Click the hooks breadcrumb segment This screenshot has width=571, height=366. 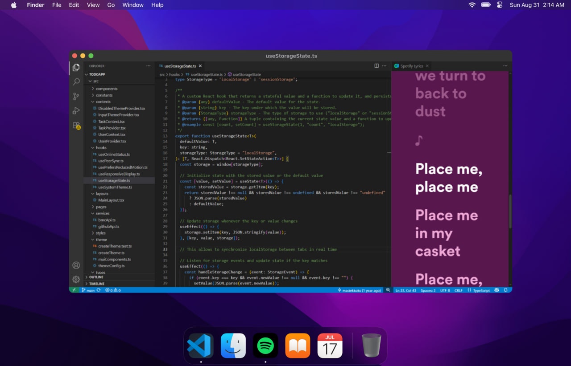tap(174, 74)
